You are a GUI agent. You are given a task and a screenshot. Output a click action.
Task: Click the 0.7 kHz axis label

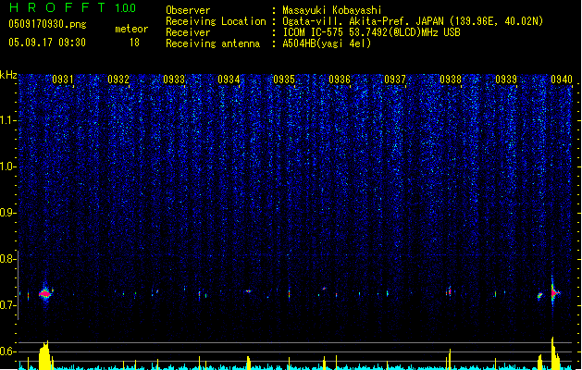[x=7, y=305]
